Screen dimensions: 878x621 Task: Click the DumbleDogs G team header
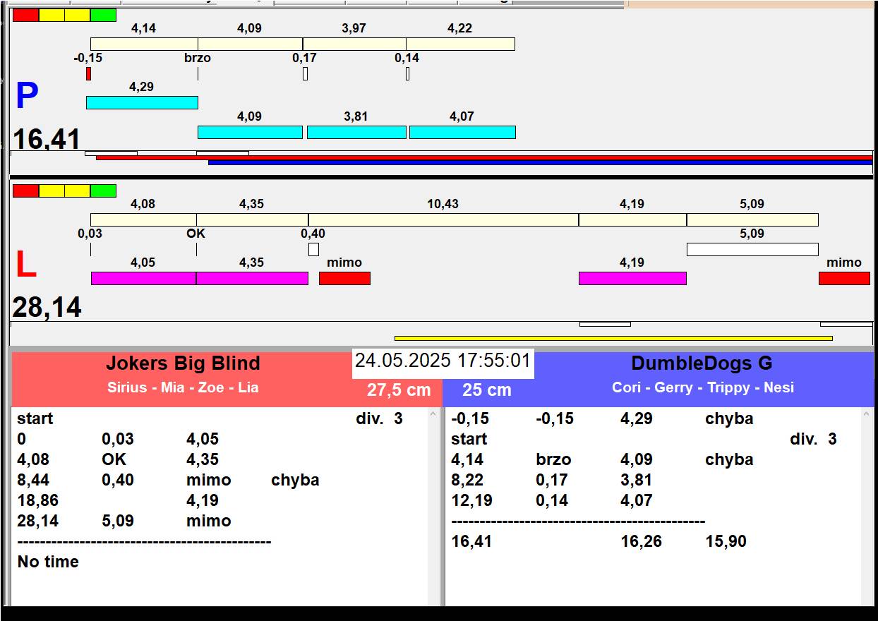click(x=702, y=363)
